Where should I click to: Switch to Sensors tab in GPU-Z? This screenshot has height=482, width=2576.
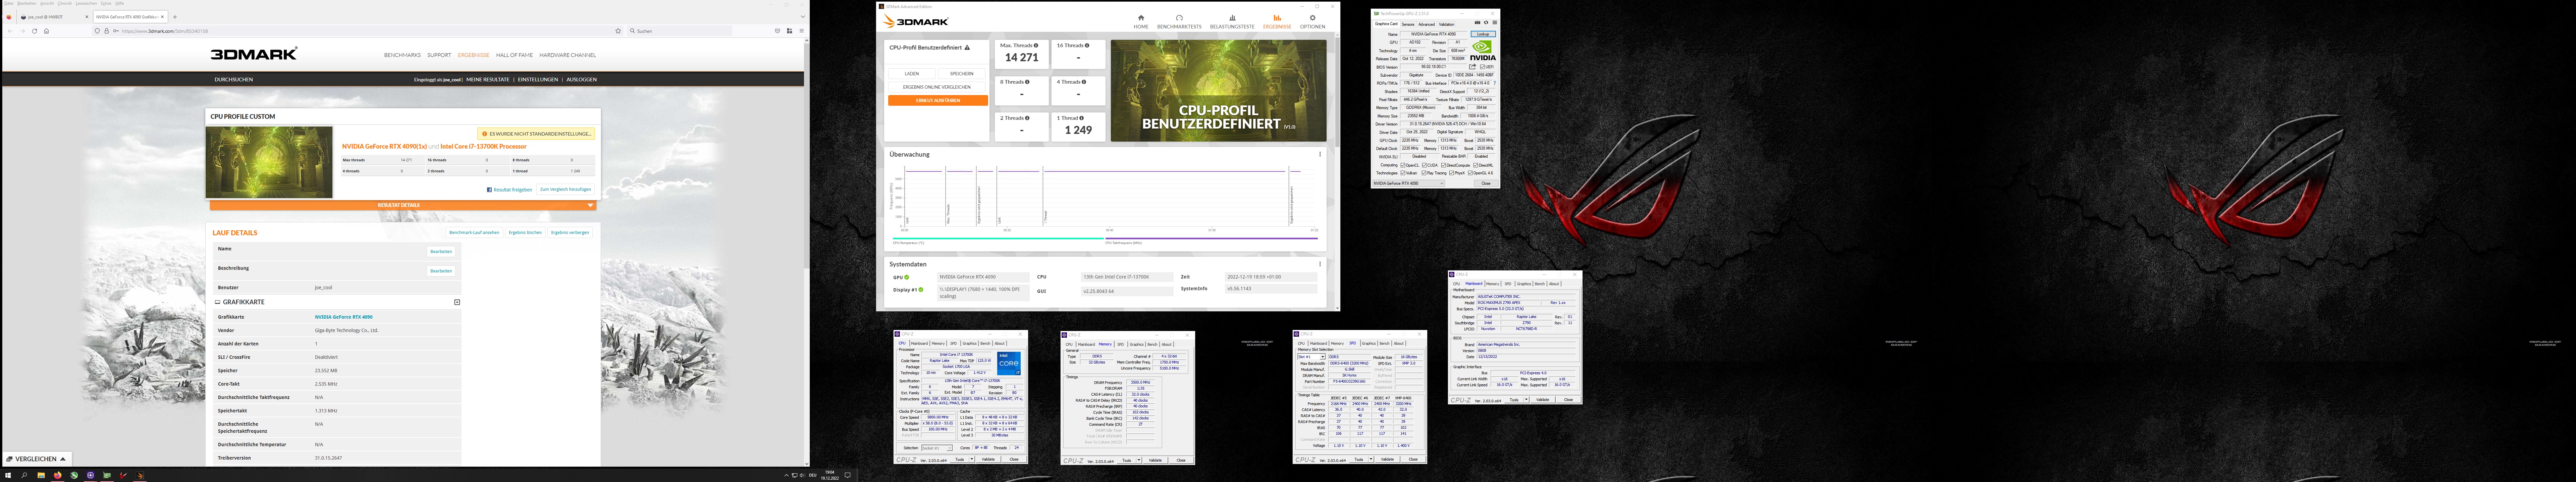(x=1408, y=25)
